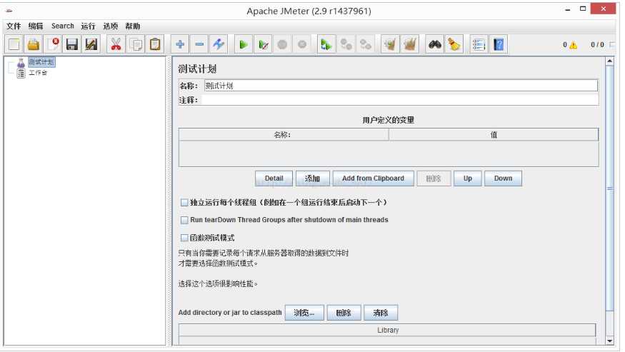
Task: Copy selected element using copy icon
Action: 136,44
